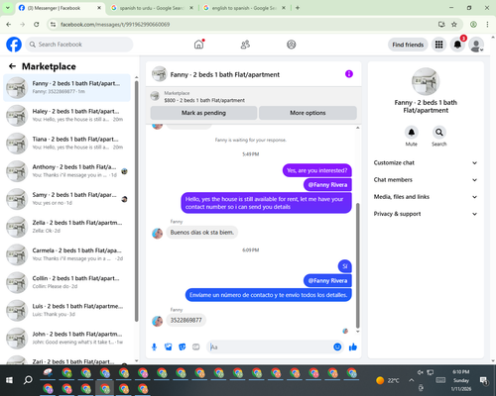The image size is (496, 396).
Task: Open Collin conversation in list
Action: pos(67,282)
